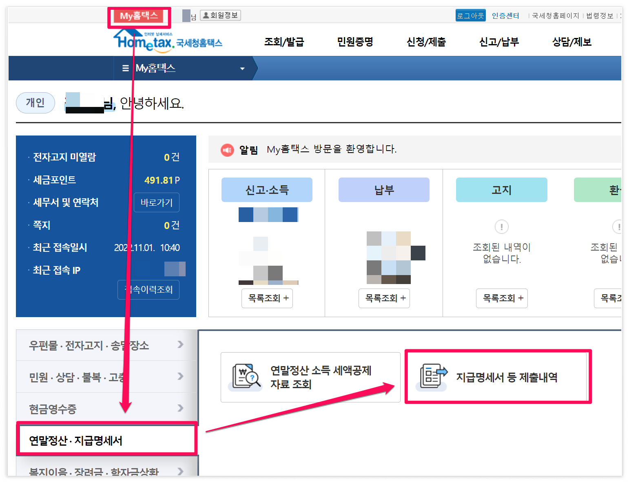
Task: Open the 인증센터 link
Action: point(505,16)
